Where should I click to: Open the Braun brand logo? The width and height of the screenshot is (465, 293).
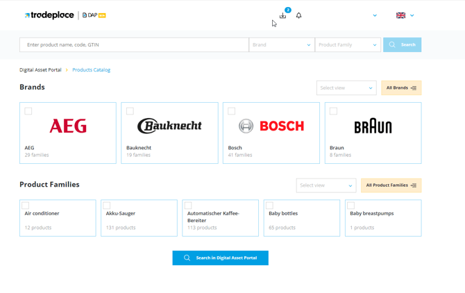pos(373,126)
